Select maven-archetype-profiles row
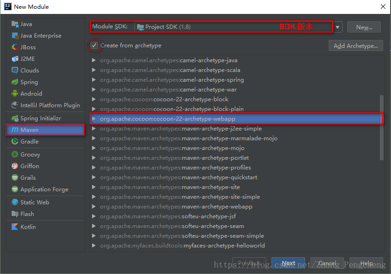The width and height of the screenshot is (391, 274). pyautogui.click(x=237, y=168)
